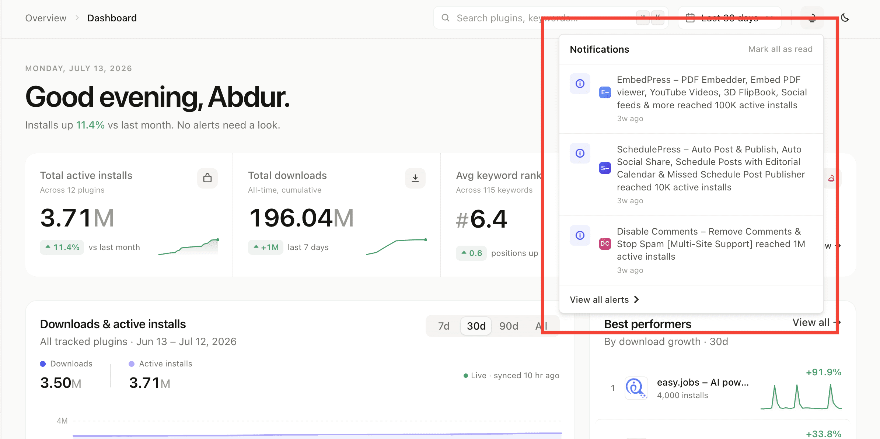880x439 pixels.
Task: Click the +1M last 7 days badge
Action: coord(266,247)
